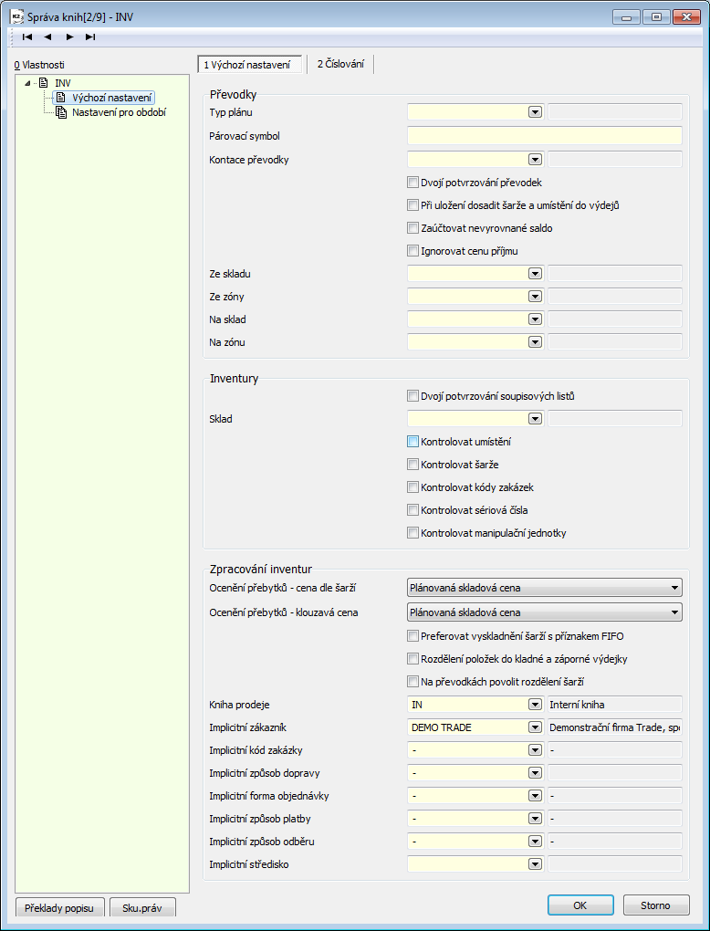Open Implicitní způsob dopravy dropdown

pyautogui.click(x=536, y=772)
